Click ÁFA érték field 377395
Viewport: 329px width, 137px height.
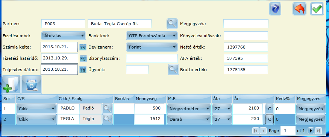tap(246, 58)
